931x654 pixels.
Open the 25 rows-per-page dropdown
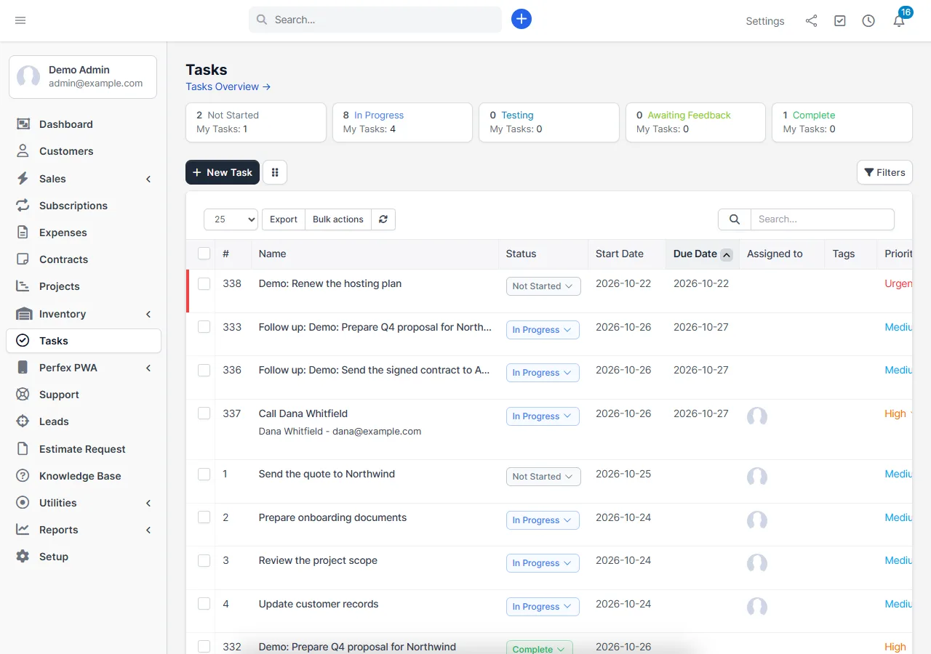pyautogui.click(x=231, y=219)
